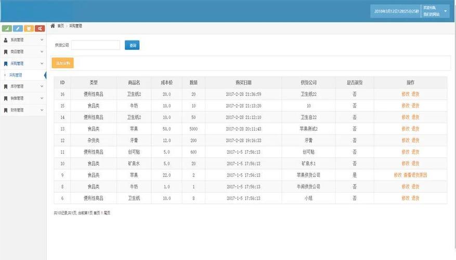The image size is (456, 260).
Task: Select the 采购管理 submenu item
Action: click(16, 75)
